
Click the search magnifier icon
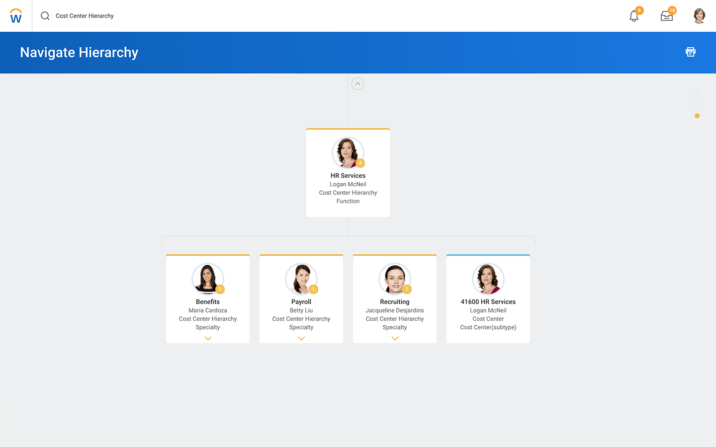tap(45, 16)
